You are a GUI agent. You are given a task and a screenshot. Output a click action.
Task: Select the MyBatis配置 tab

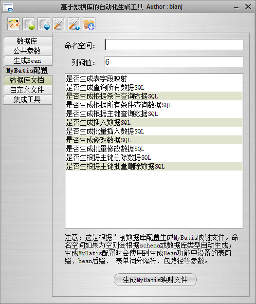[28, 70]
